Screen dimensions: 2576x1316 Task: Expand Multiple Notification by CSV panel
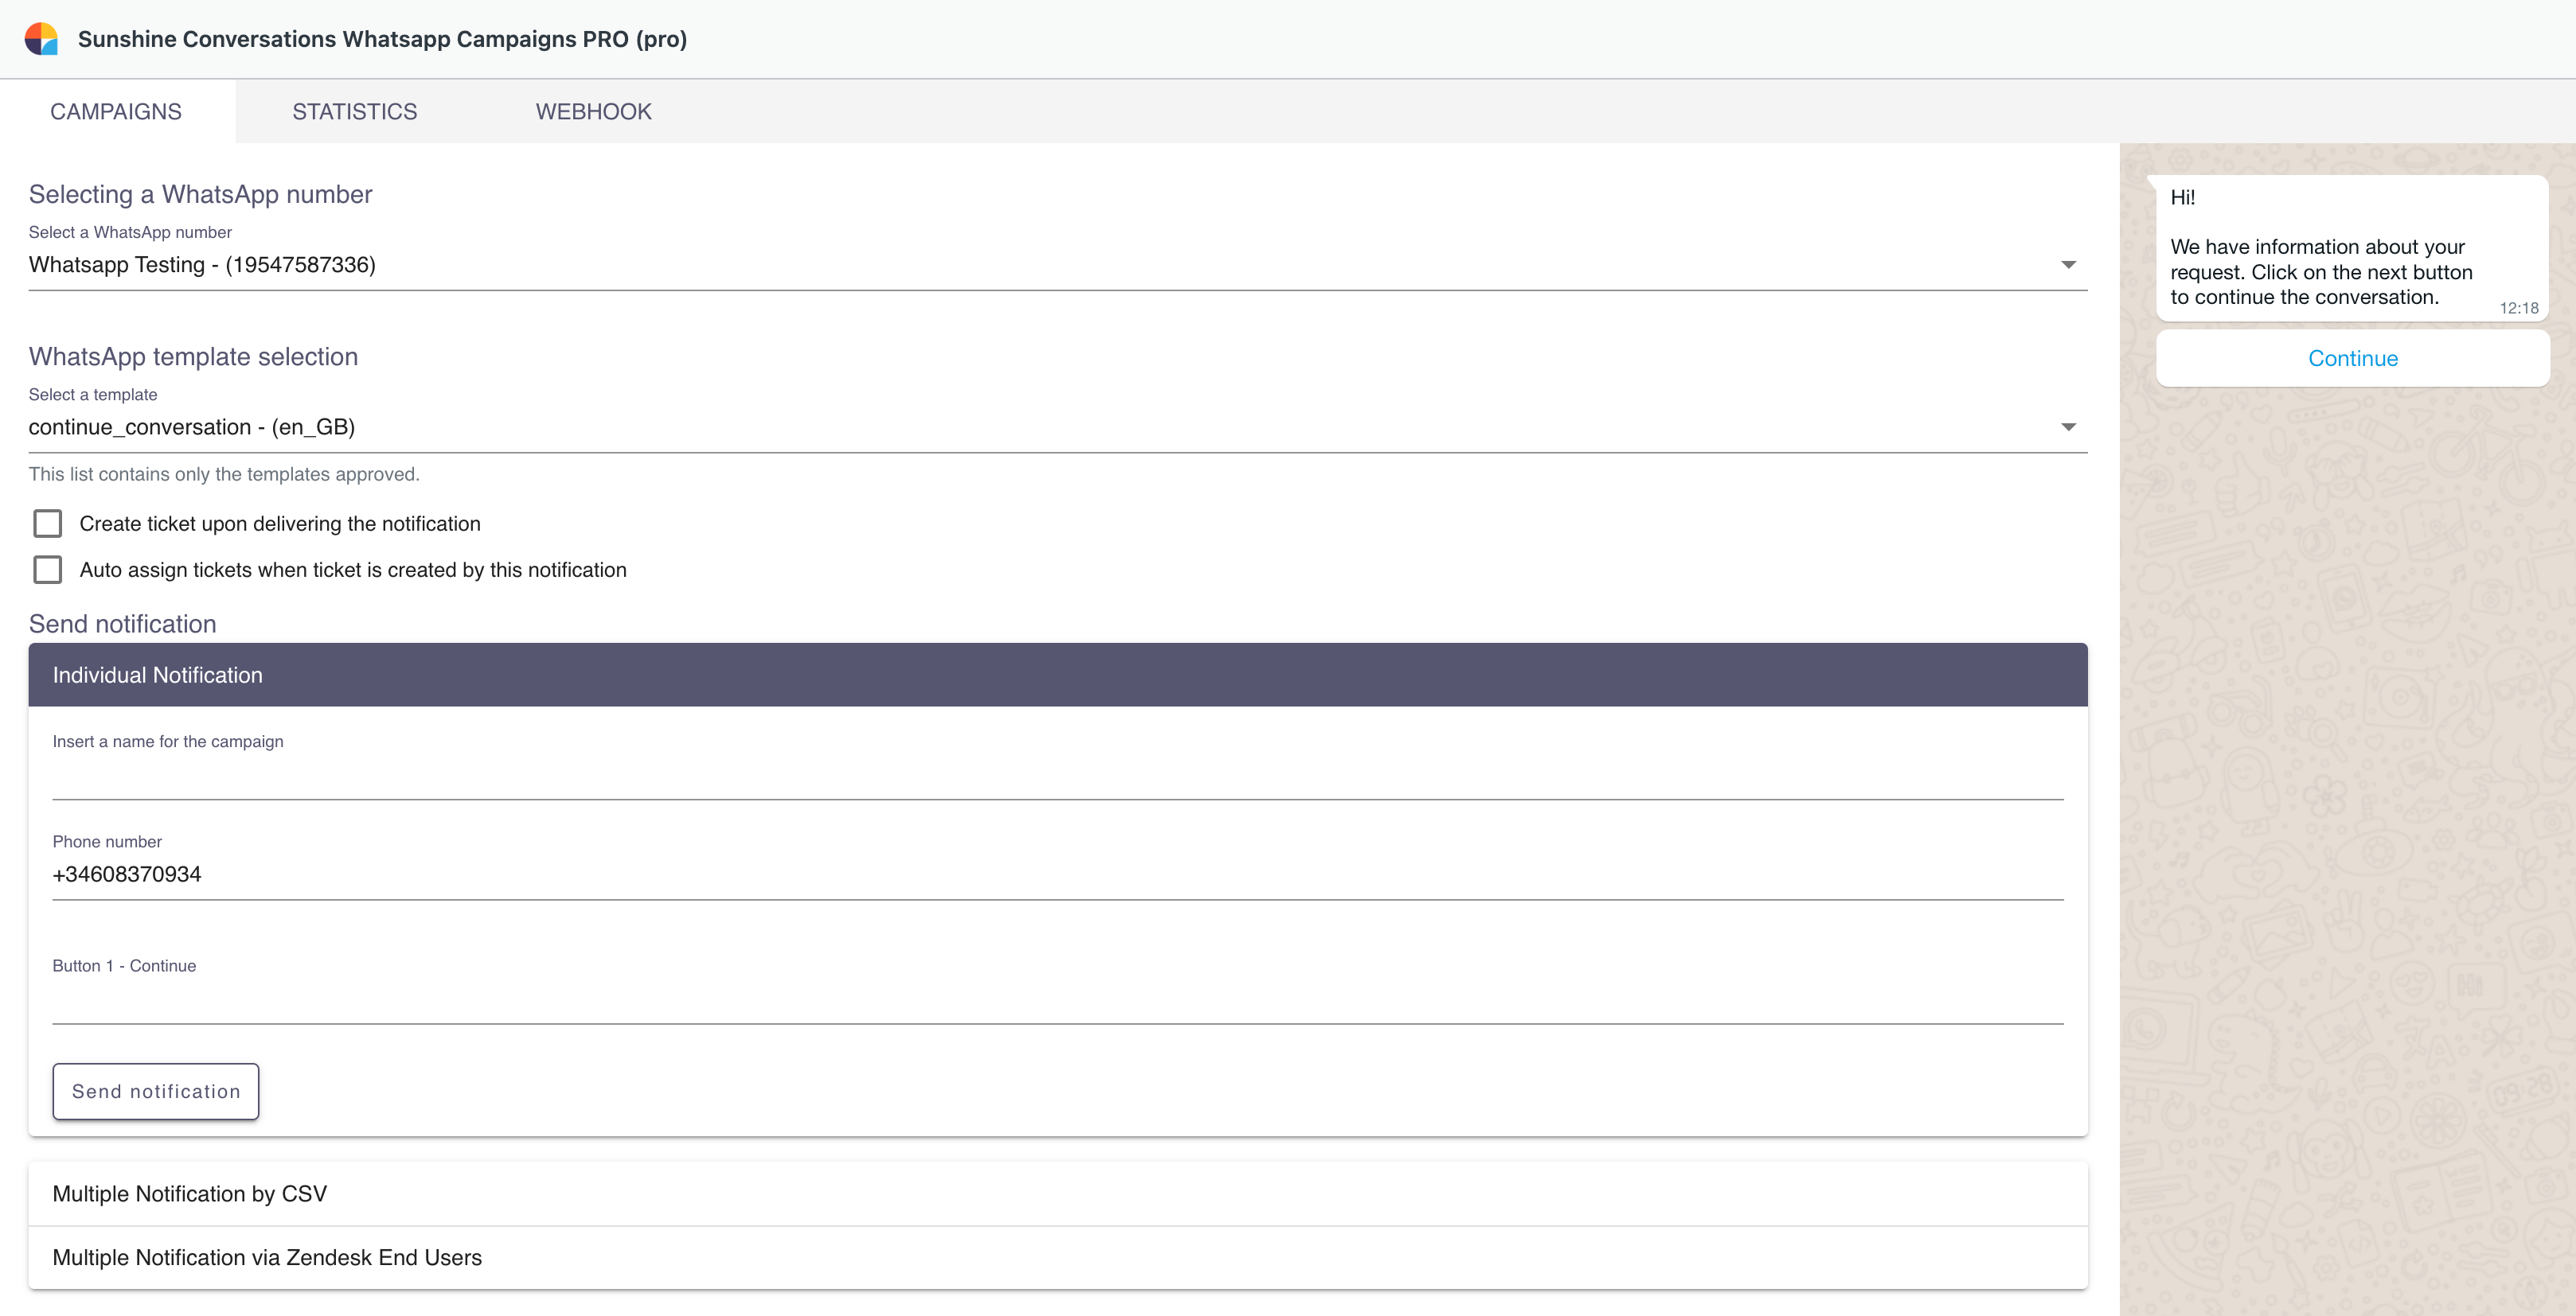[x=1057, y=1194]
